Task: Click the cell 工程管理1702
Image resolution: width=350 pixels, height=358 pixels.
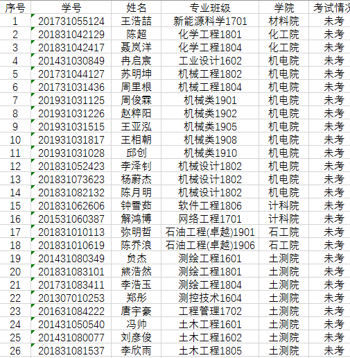Action: pyautogui.click(x=210, y=310)
